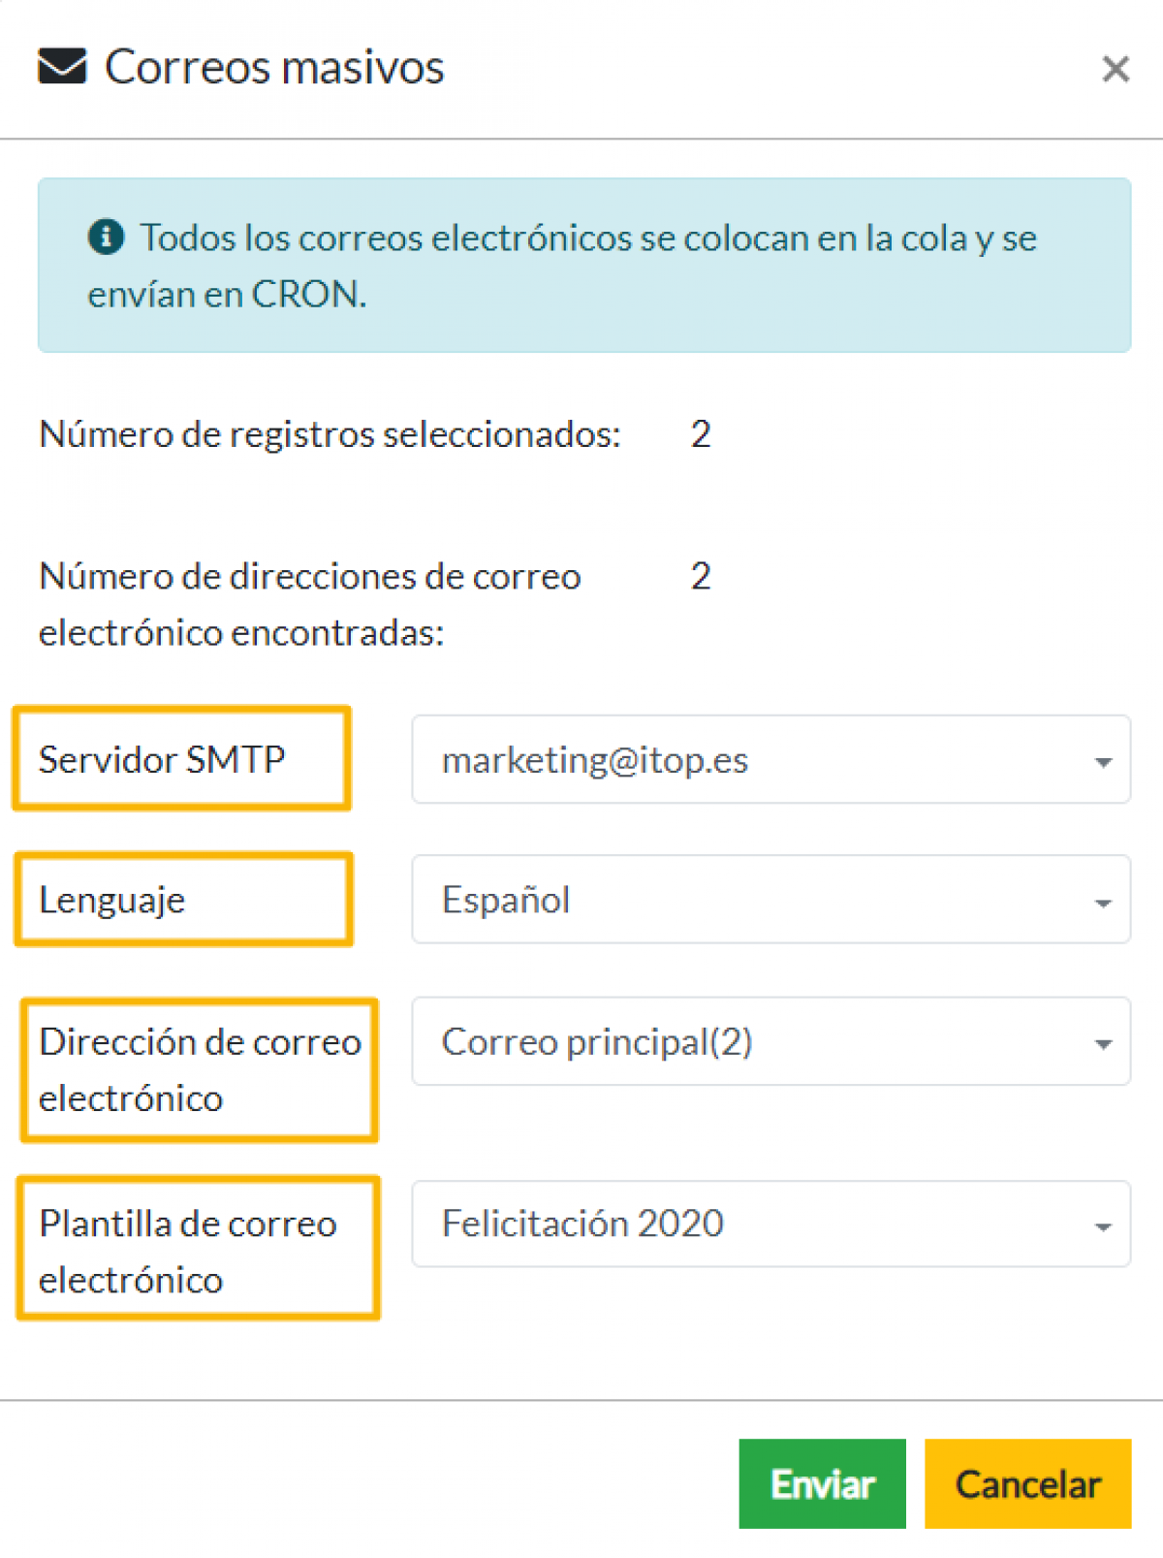
Task: Click the caret on Felicitación 2020 field
Action: 1103,1226
